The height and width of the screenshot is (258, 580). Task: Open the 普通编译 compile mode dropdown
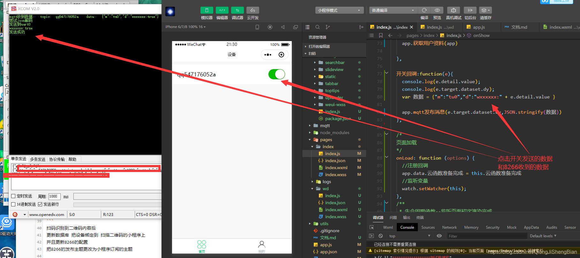393,10
